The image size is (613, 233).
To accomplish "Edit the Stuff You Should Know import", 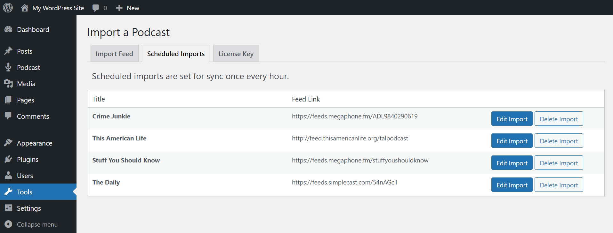I will (x=512, y=163).
